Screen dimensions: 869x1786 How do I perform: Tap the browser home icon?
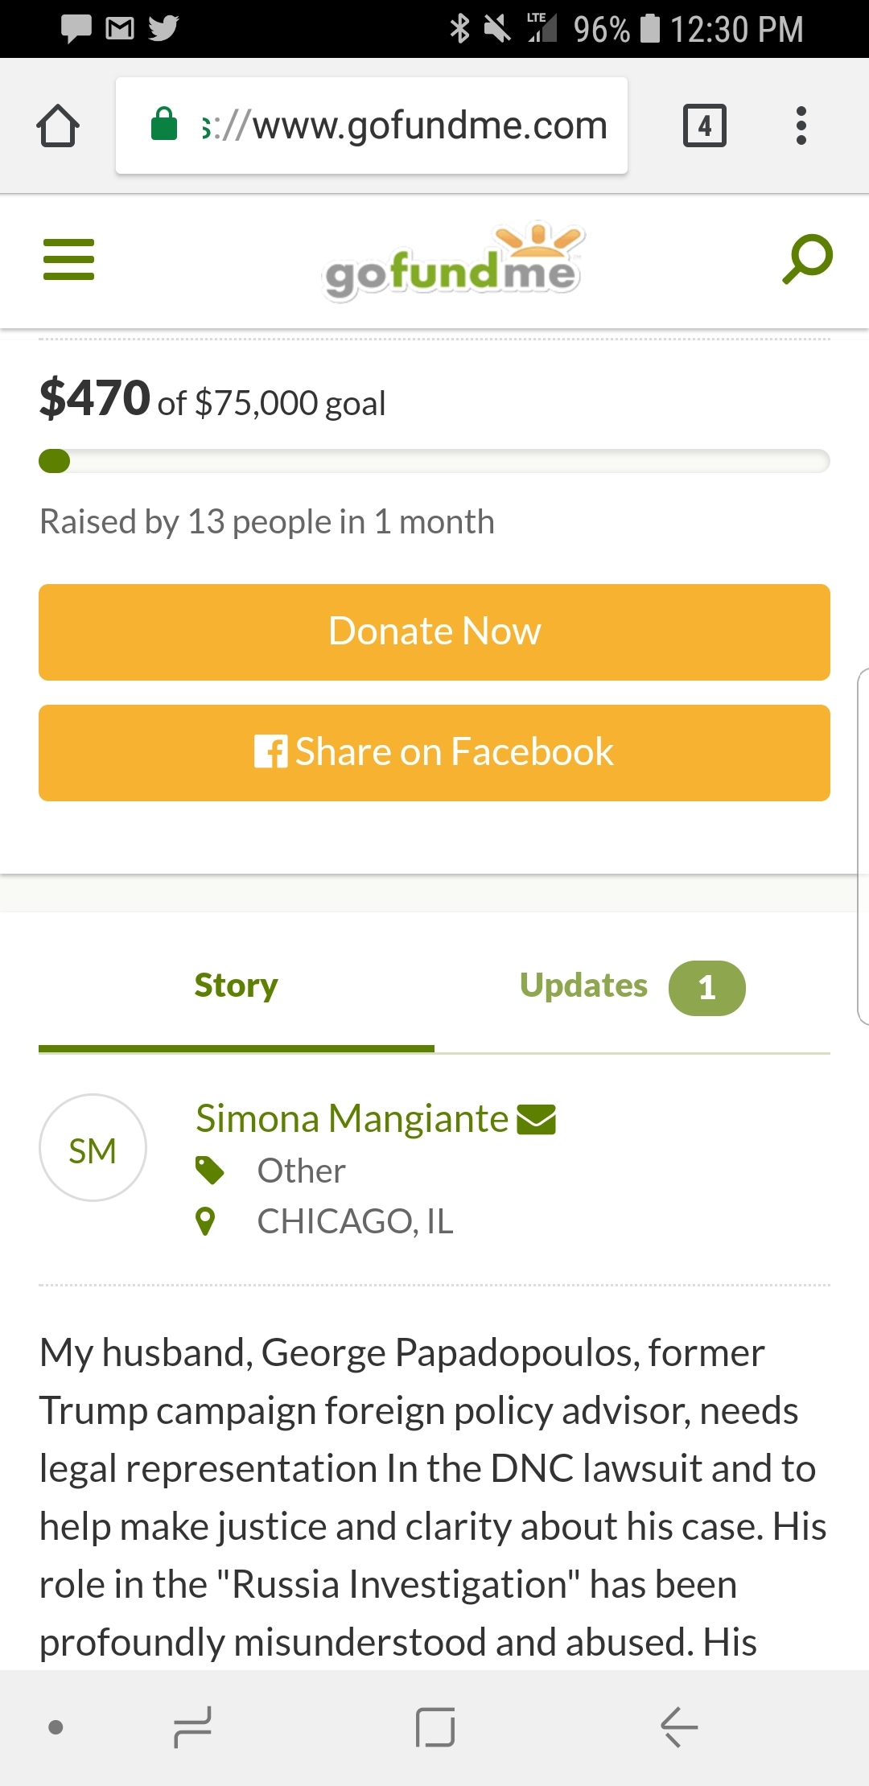point(58,126)
